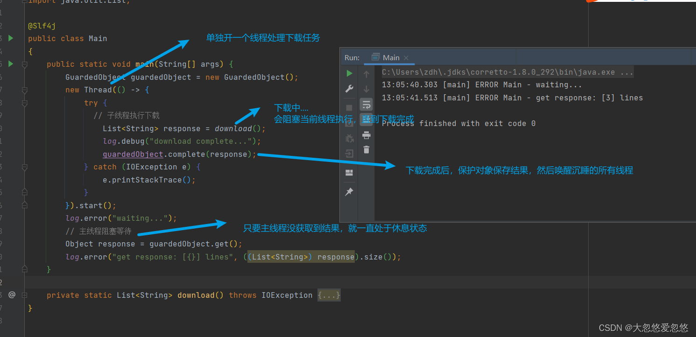Expand the java.exe command line in console
The image size is (696, 337).
click(508, 72)
